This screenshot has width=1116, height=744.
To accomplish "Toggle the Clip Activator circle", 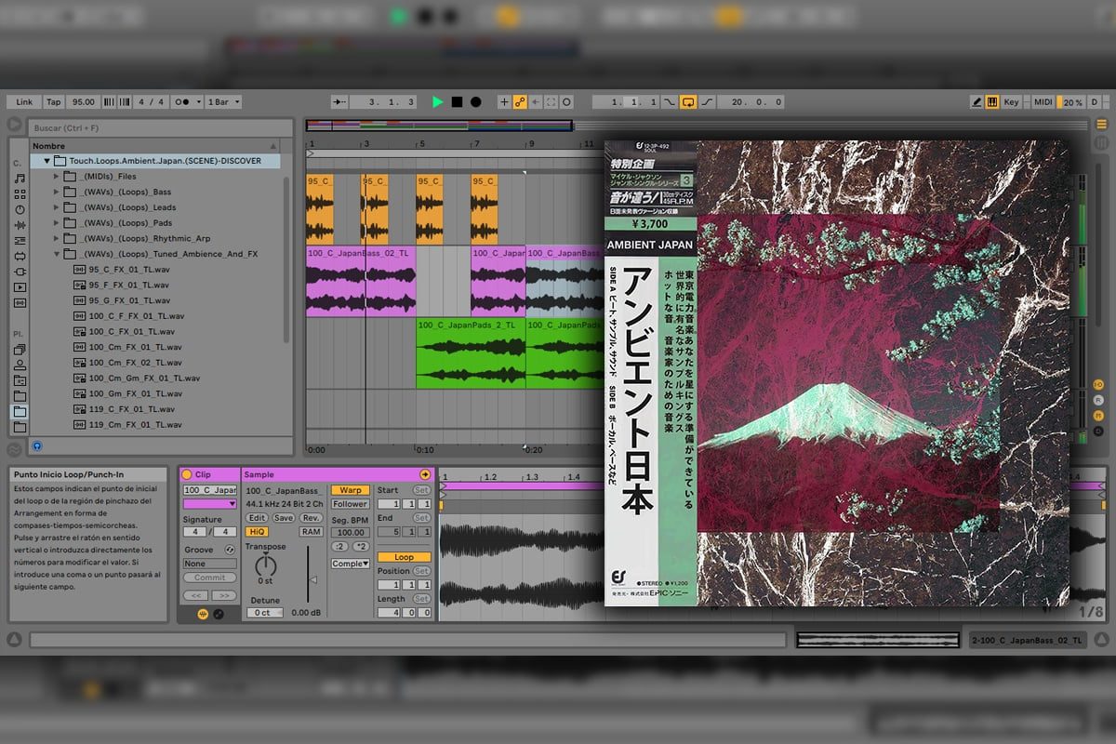I will click(x=187, y=474).
